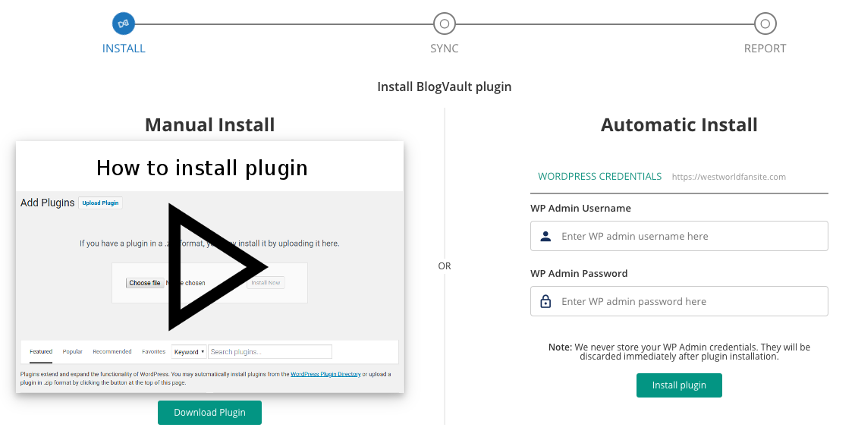This screenshot has height=440, width=855.
Task: Click the blue INSTALL step circle icon
Action: click(x=124, y=24)
